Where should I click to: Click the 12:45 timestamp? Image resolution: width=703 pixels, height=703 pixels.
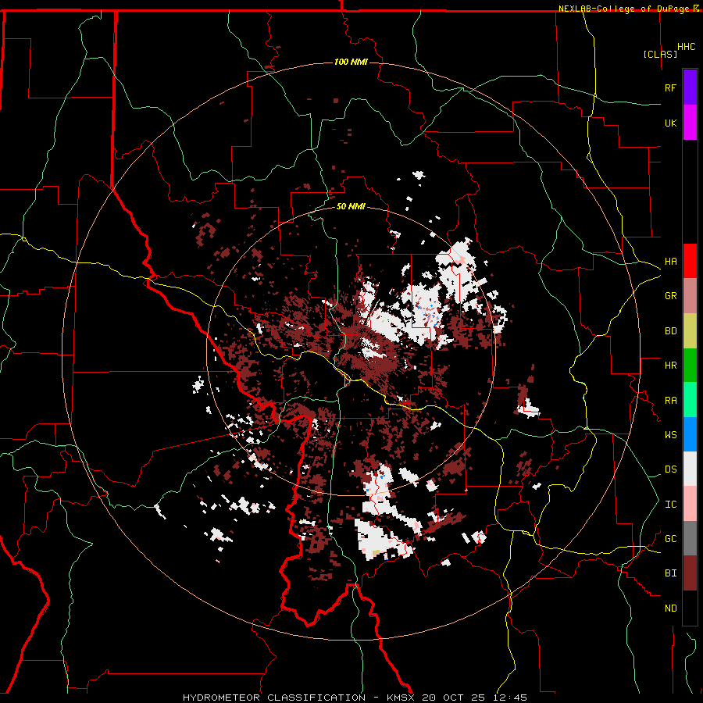click(x=510, y=698)
